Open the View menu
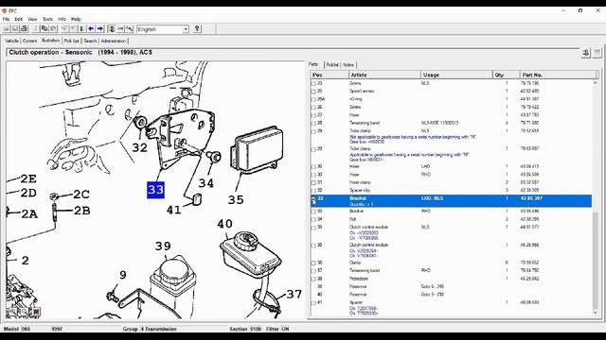 point(32,19)
